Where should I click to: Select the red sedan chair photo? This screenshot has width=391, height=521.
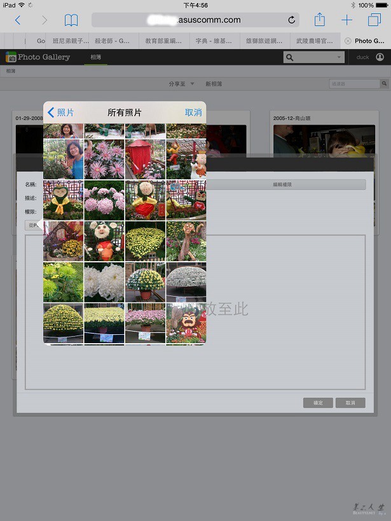click(146, 159)
